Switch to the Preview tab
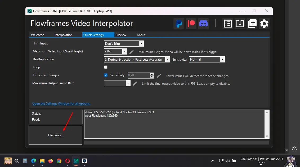Image resolution: width=300 pixels, height=167 pixels. (x=121, y=35)
